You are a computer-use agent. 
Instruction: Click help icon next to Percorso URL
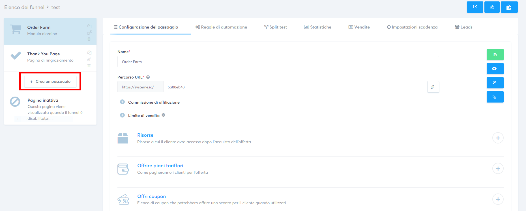[x=148, y=77]
